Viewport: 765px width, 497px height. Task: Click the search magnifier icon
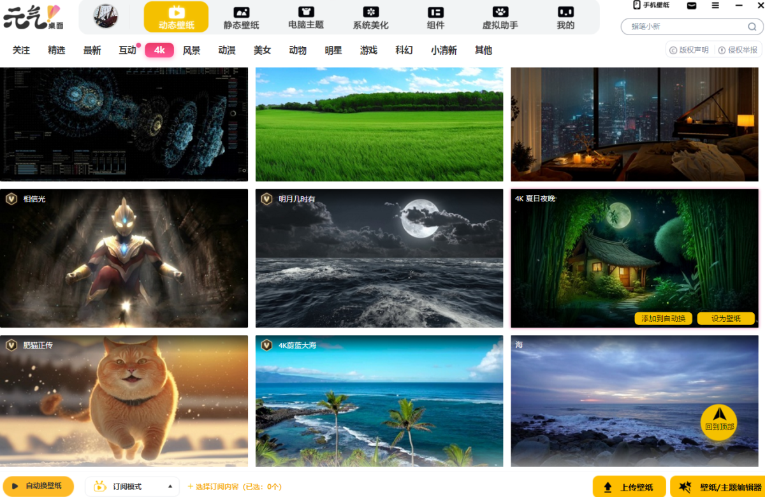point(752,27)
